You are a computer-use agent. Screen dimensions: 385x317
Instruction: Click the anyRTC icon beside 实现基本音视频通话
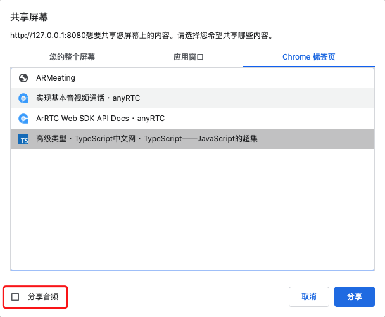click(x=23, y=98)
